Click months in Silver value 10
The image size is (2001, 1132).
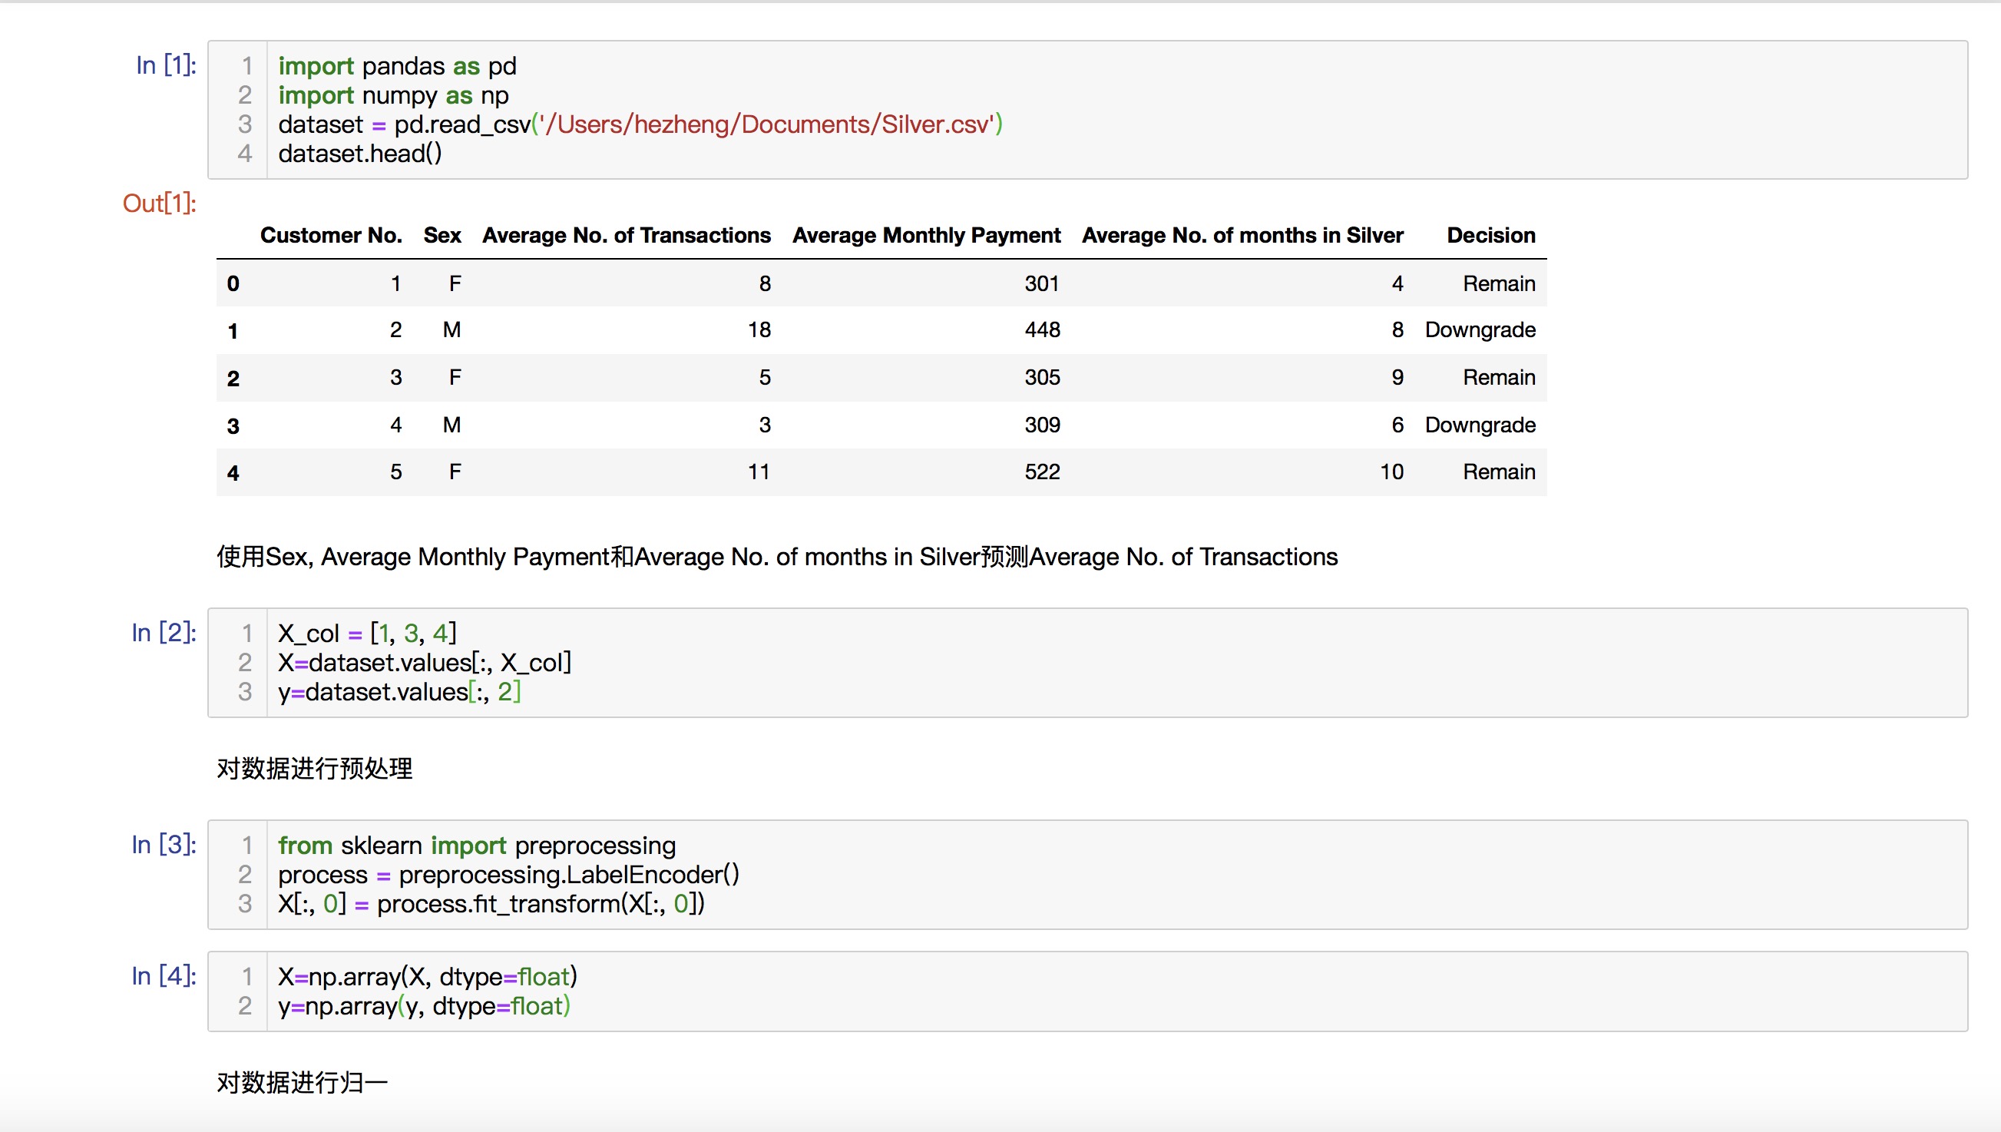click(x=1391, y=472)
